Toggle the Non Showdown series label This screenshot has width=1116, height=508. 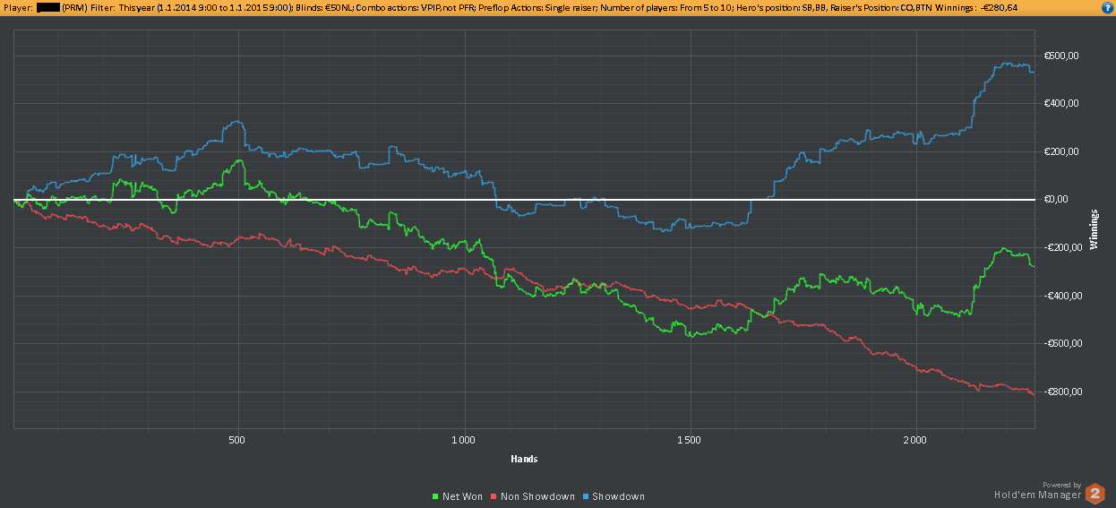coord(537,496)
